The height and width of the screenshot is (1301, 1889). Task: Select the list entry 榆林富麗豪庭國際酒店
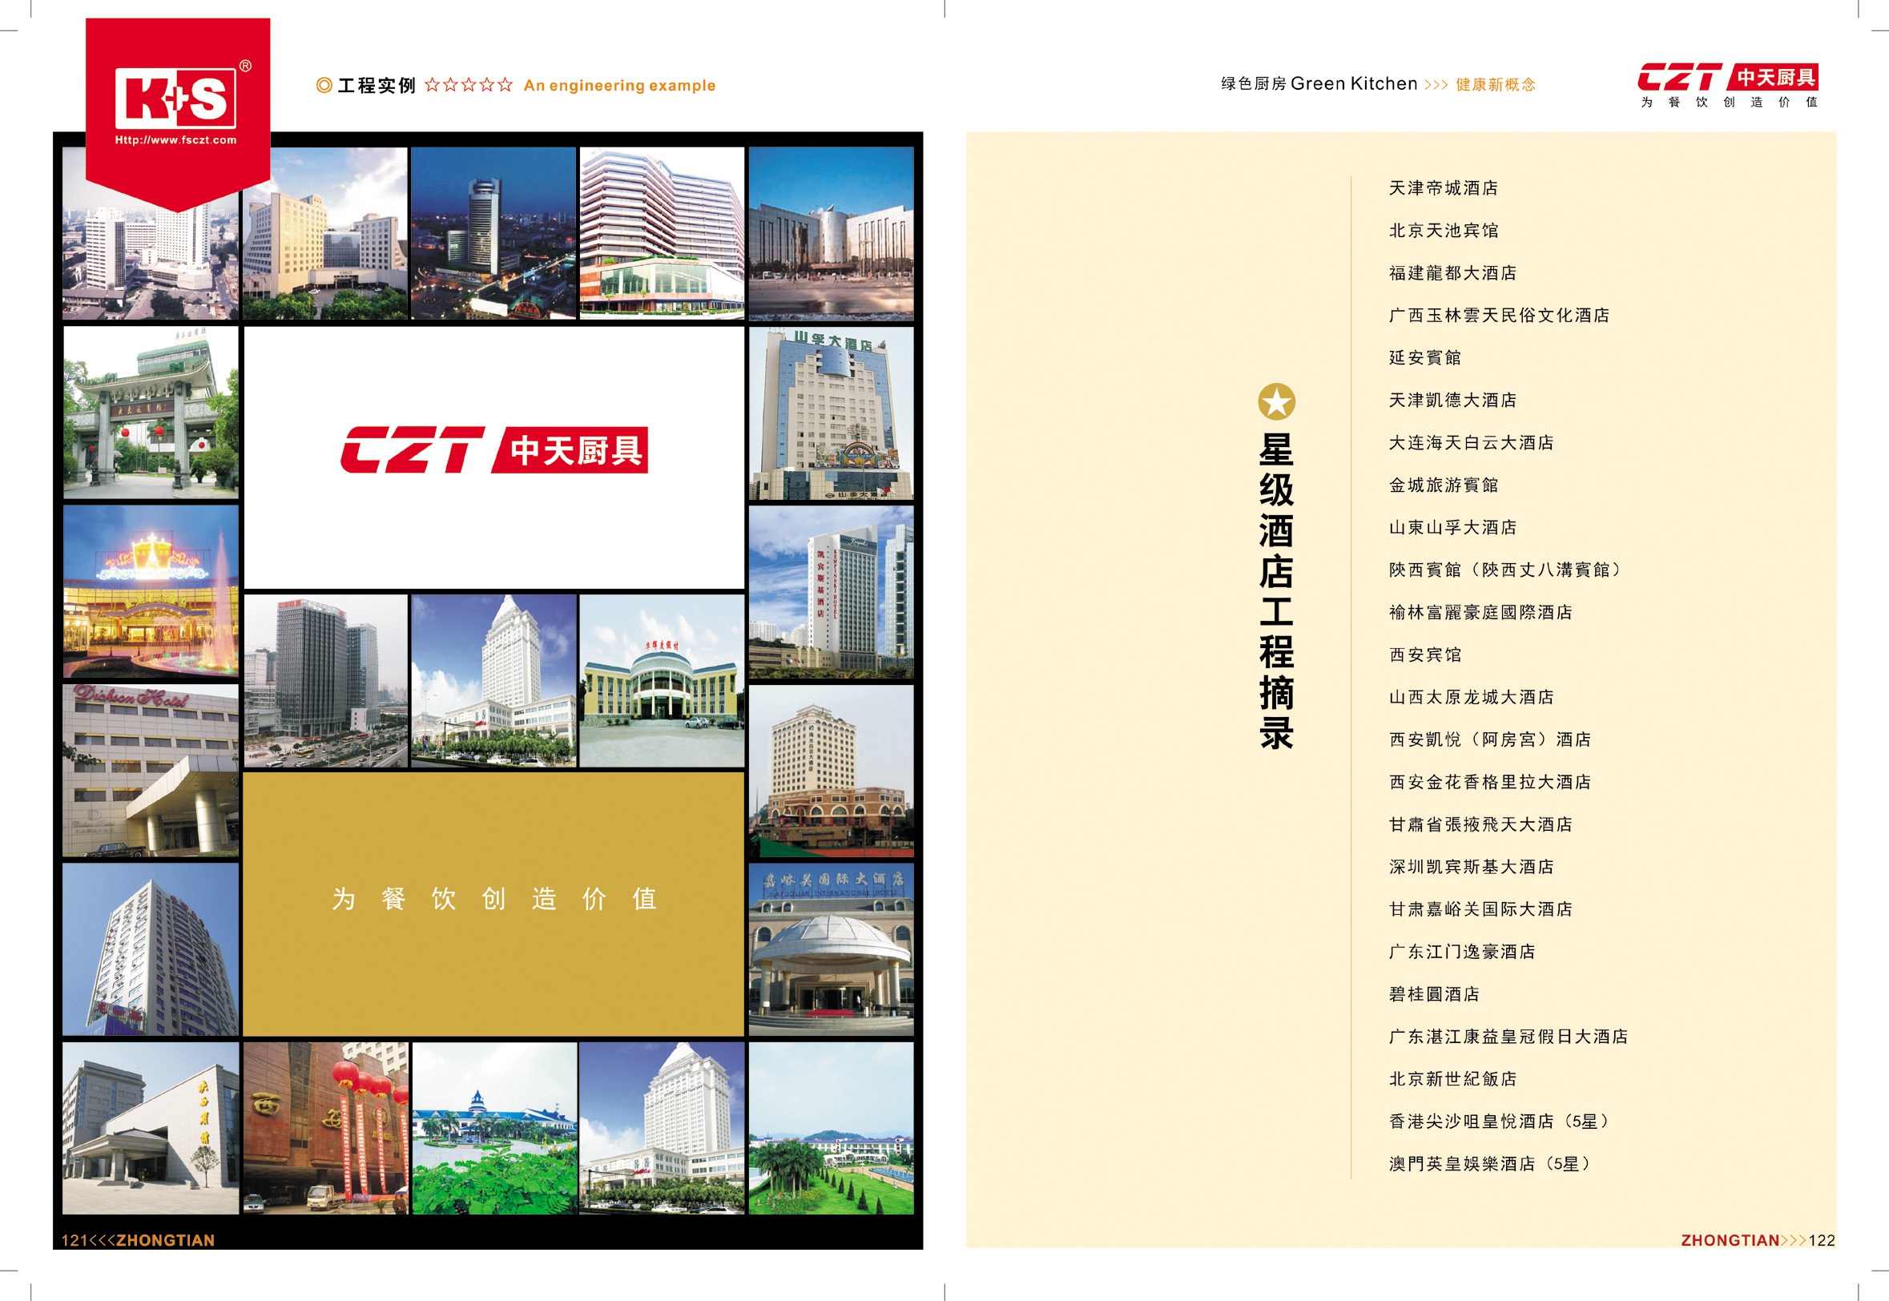[x=1480, y=612]
